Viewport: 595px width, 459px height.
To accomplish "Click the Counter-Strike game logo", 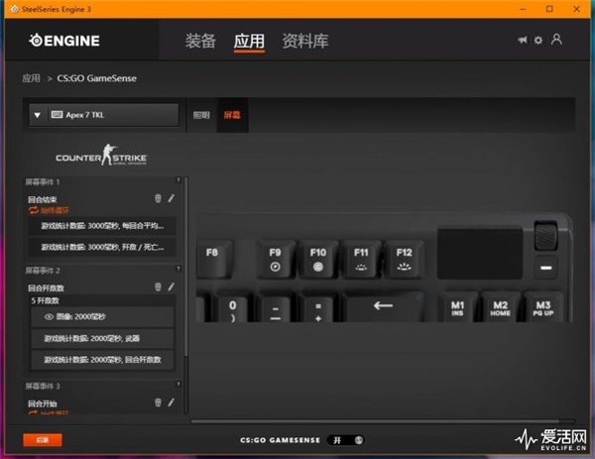I will point(101,155).
